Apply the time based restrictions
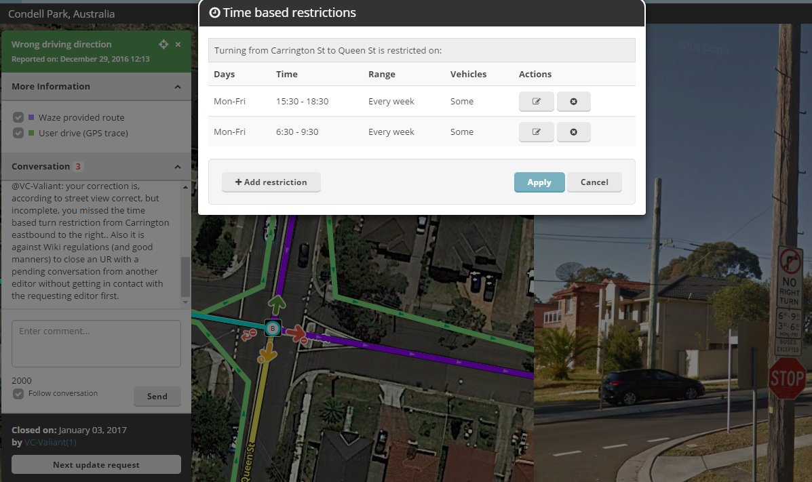Viewport: 812px width, 482px height. click(x=539, y=182)
